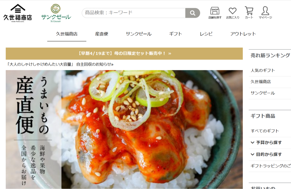Image resolution: width=291 pixels, height=189 pixels.
Task: Select the ギフト navigation tab
Action: [x=175, y=34]
